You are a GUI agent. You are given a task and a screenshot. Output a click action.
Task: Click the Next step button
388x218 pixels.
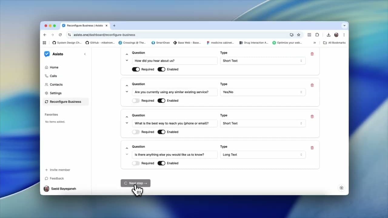click(x=135, y=183)
